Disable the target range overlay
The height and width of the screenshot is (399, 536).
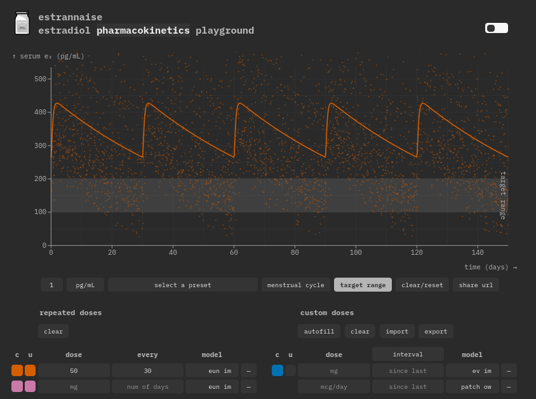(363, 285)
